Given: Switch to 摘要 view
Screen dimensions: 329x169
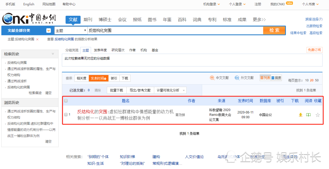Looking at the screenshot, I should 276,78.
